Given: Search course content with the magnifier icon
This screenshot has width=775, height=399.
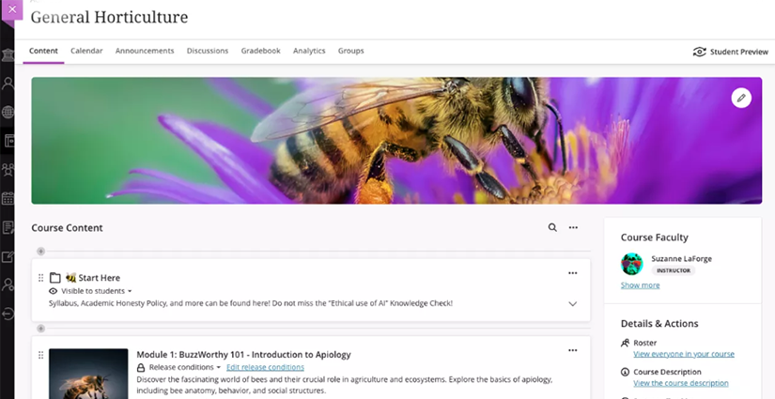Looking at the screenshot, I should point(552,228).
